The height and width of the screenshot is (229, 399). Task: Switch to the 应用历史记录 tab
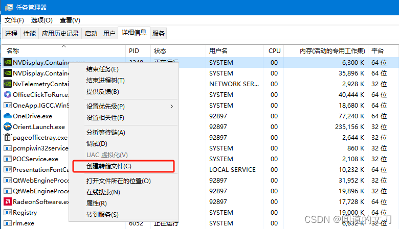(60, 34)
